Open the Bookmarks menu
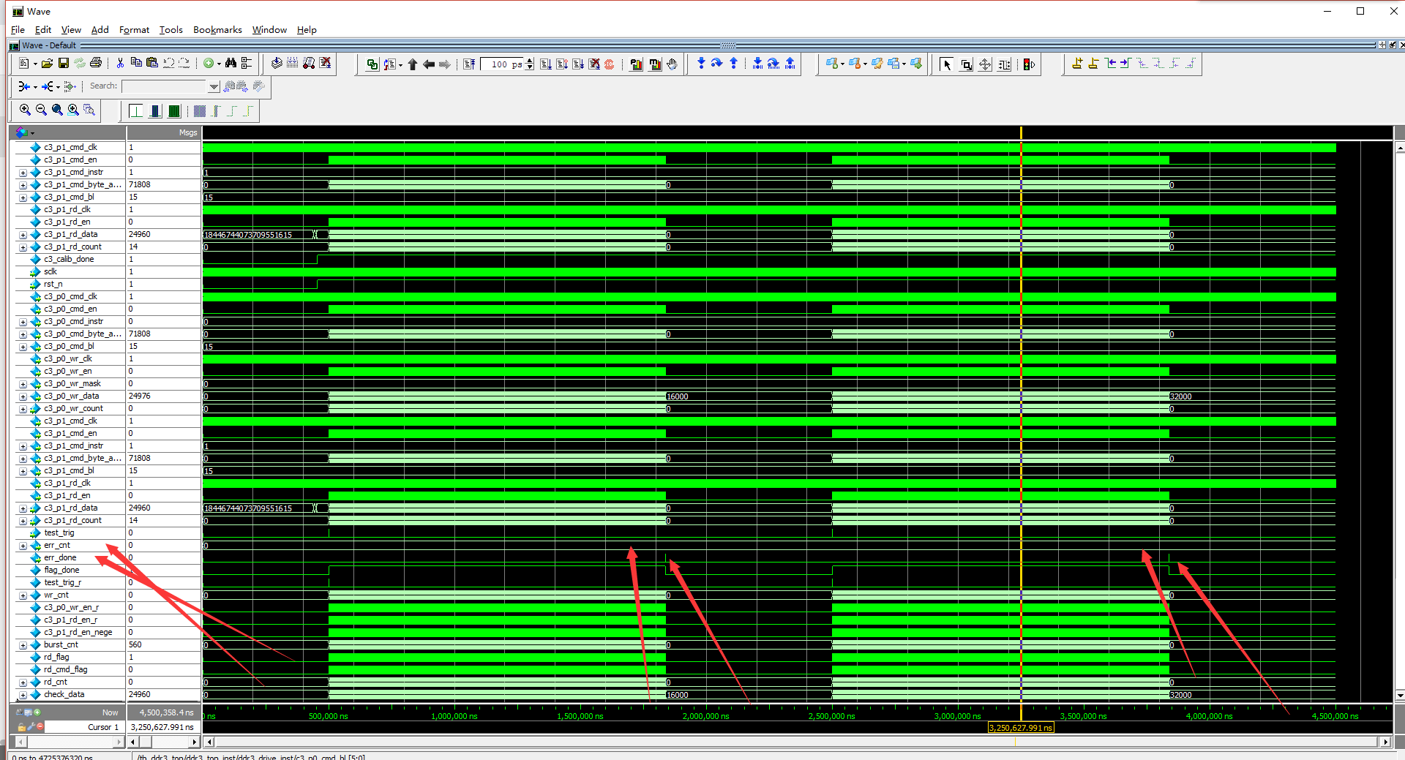The image size is (1405, 760). [x=217, y=30]
